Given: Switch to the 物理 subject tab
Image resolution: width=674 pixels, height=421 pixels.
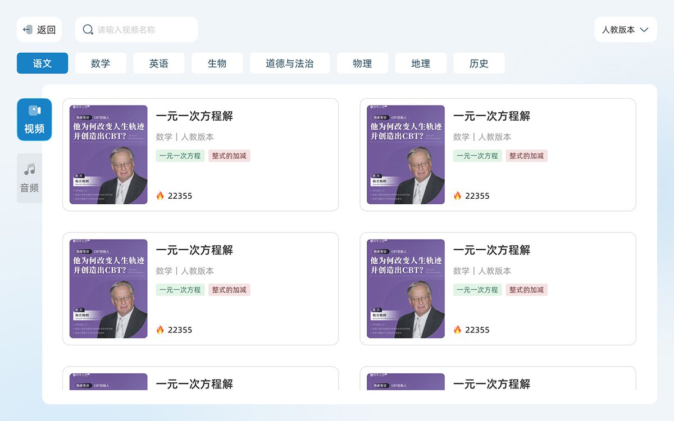Looking at the screenshot, I should click(x=362, y=63).
